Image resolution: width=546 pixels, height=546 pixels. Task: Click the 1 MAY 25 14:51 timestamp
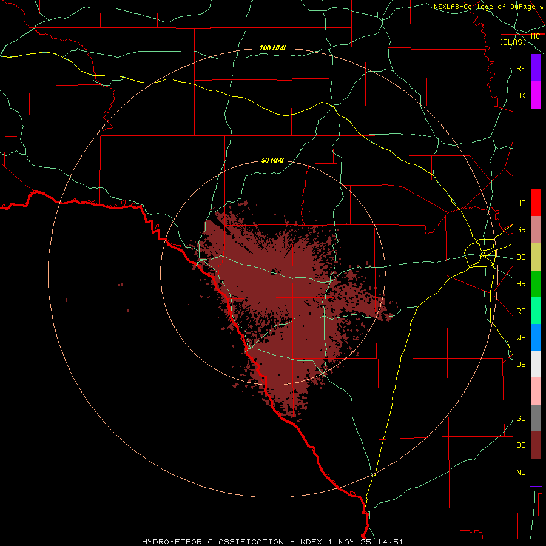[366, 542]
